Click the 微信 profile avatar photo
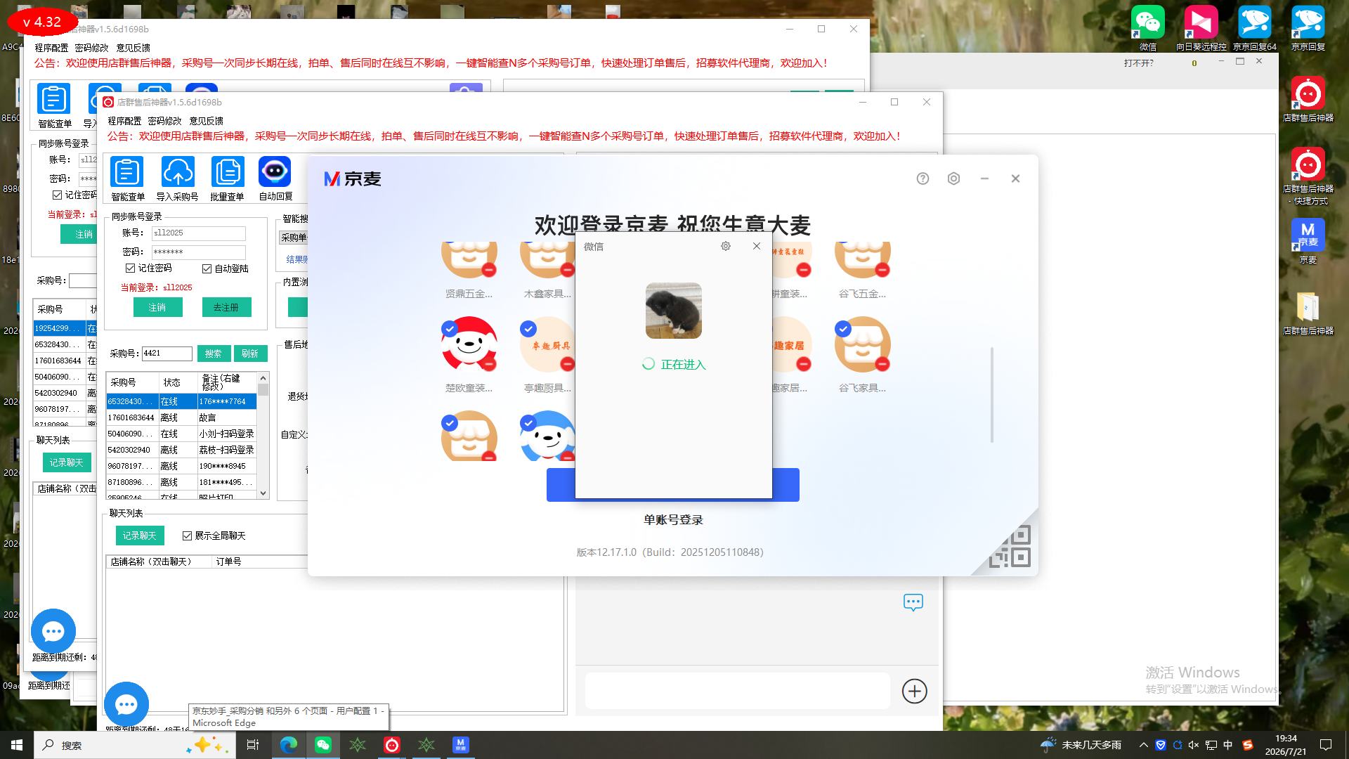1349x759 pixels. 673,311
